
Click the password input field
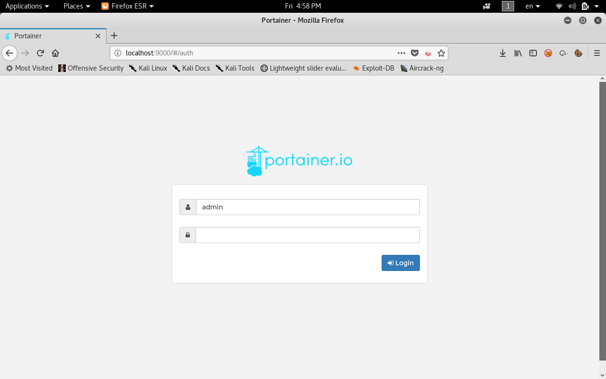point(307,235)
